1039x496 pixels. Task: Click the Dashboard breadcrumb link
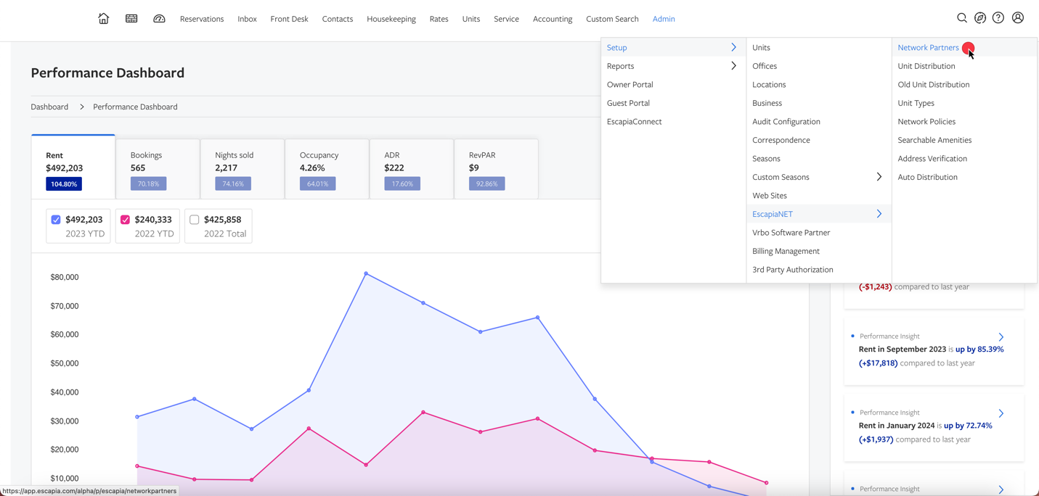click(49, 107)
